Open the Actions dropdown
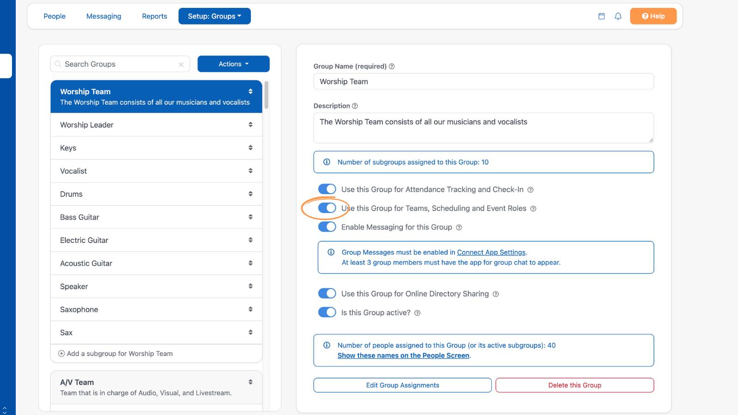The width and height of the screenshot is (738, 415). click(233, 64)
